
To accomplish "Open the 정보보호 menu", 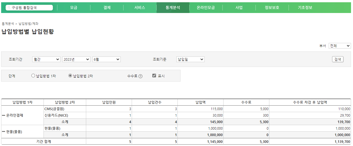I will click(272, 8).
